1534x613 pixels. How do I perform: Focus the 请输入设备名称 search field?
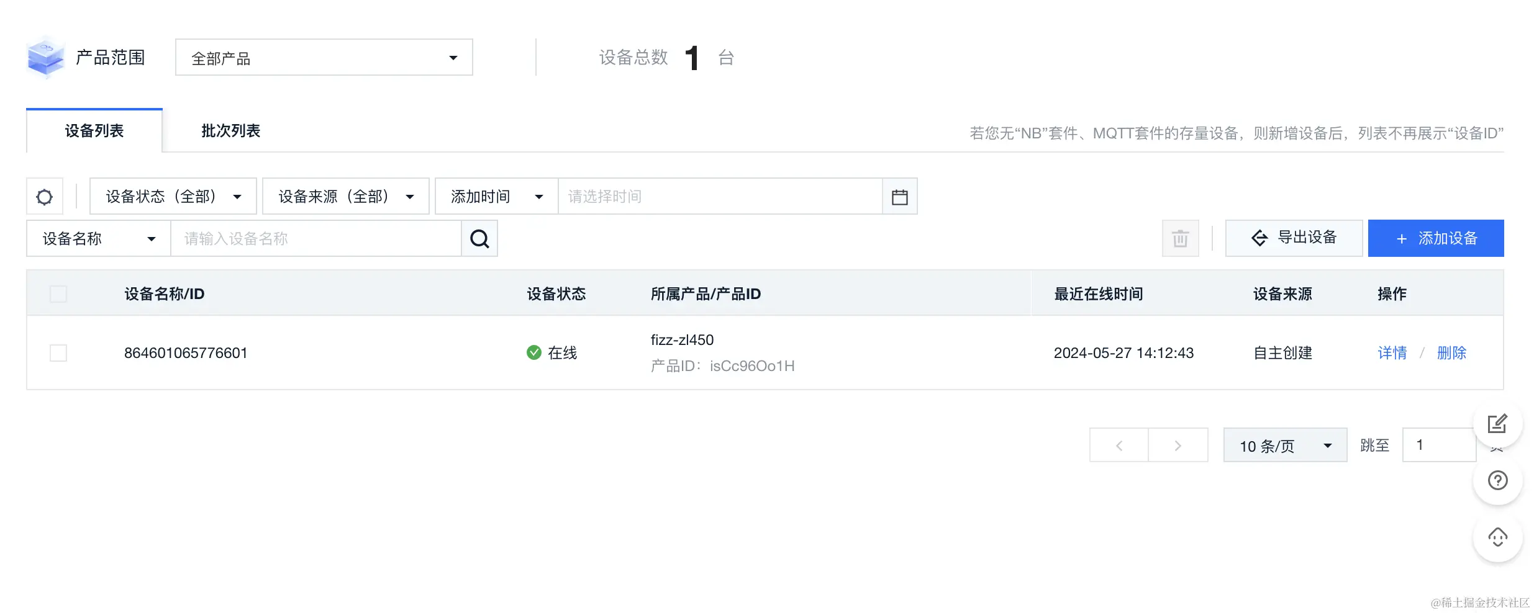tap(316, 239)
